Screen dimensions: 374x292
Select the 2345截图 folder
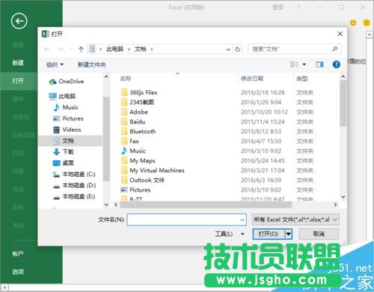pos(138,103)
